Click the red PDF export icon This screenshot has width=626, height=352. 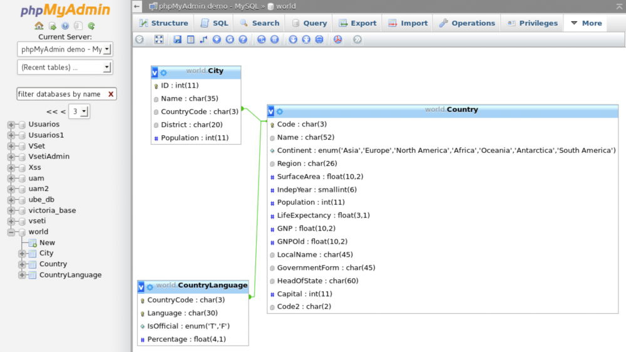pos(337,39)
